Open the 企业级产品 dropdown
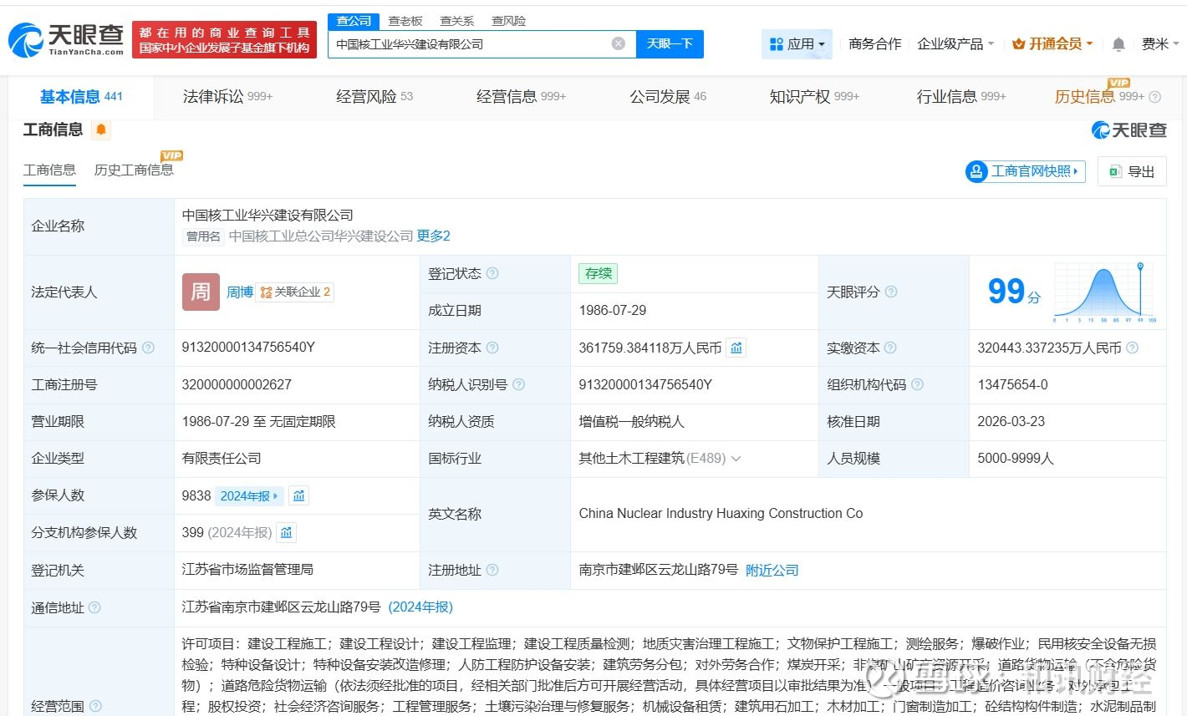 (955, 43)
